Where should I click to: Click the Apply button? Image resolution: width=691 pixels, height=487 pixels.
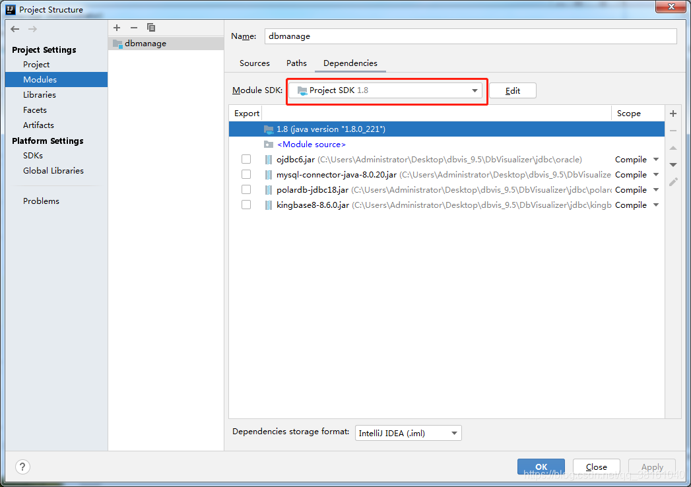(652, 467)
